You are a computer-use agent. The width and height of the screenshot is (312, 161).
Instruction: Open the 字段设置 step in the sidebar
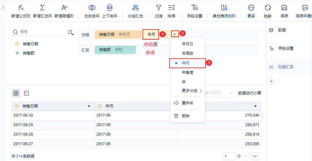pos(285,48)
